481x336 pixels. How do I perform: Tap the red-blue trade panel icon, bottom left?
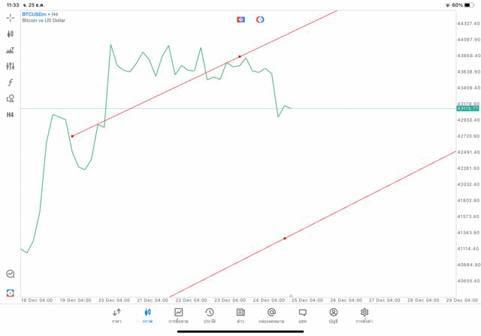click(11, 292)
